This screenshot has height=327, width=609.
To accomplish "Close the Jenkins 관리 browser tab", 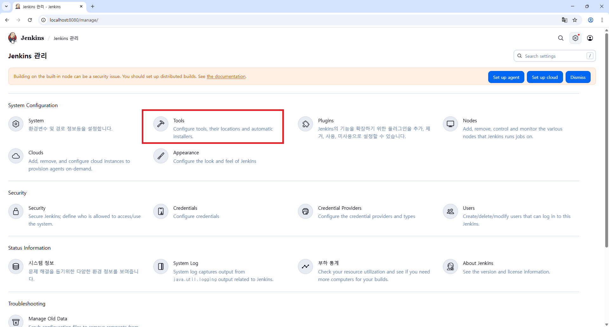I will [x=81, y=6].
